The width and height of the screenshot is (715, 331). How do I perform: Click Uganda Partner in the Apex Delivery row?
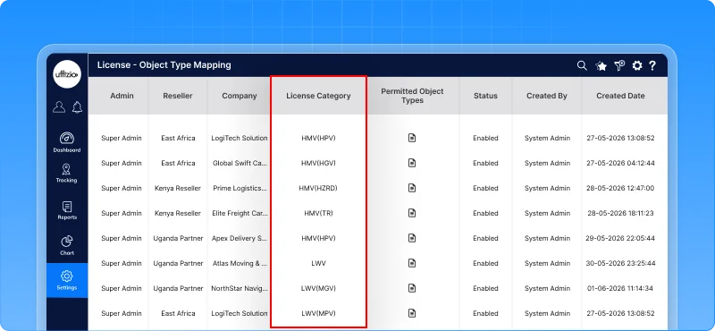(x=178, y=238)
